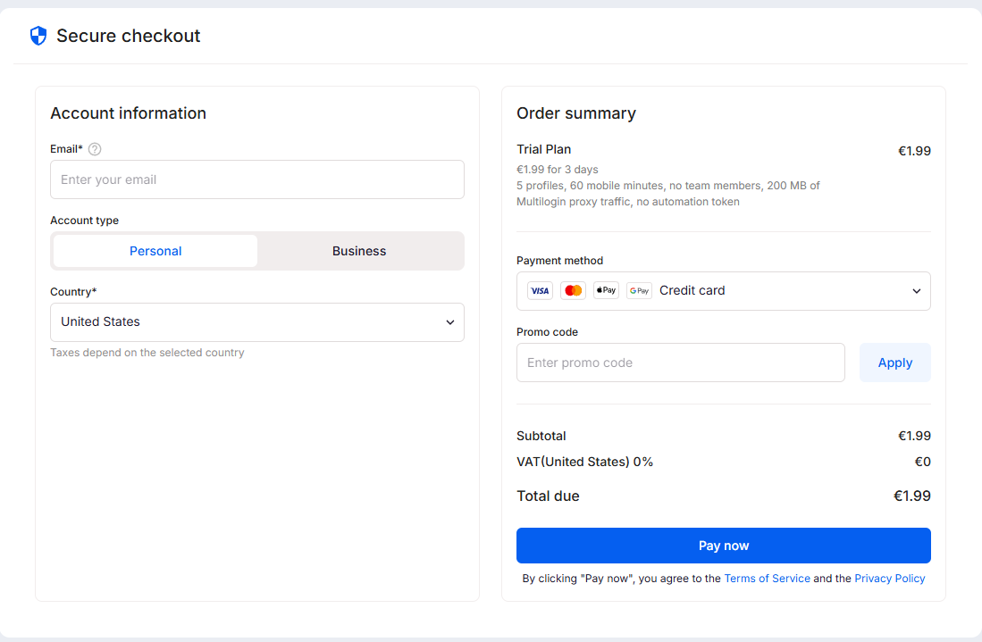Switch to the Business account type

[x=358, y=251]
